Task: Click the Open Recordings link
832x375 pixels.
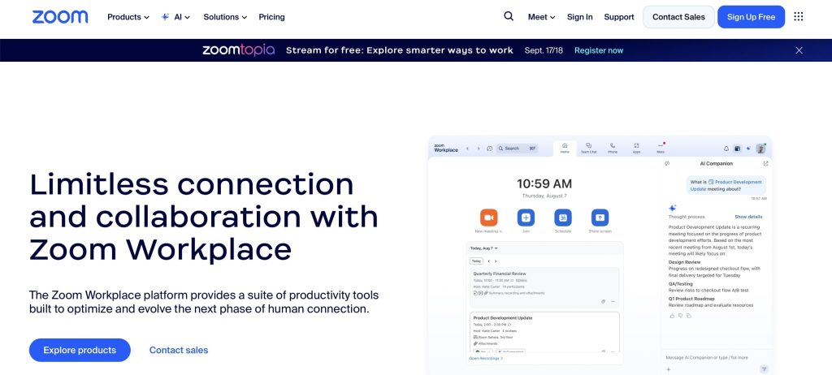Action: pyautogui.click(x=486, y=359)
